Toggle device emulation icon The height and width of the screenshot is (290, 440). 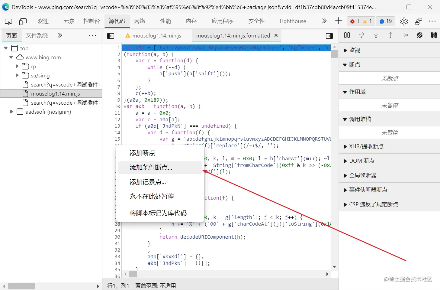pos(23,21)
